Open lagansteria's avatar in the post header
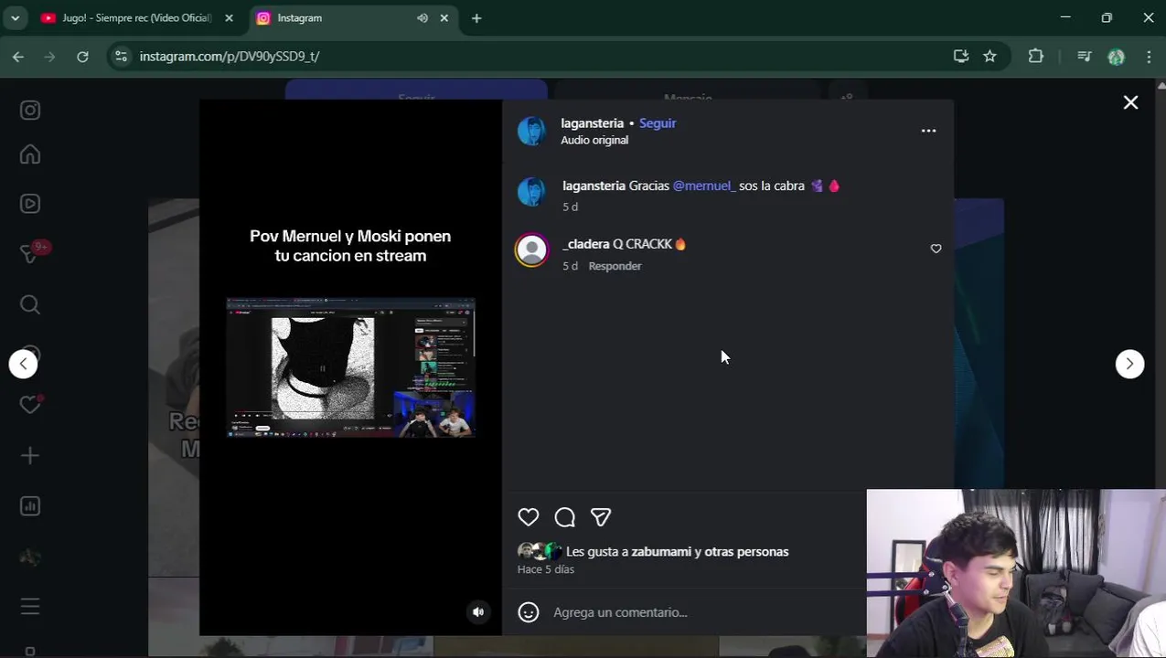1166x658 pixels. (531, 131)
